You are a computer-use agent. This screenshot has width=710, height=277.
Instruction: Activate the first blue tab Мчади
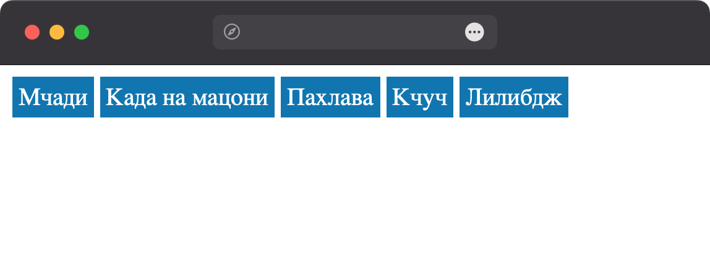coord(53,97)
